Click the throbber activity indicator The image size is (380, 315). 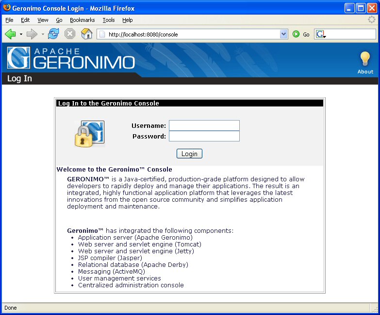coord(372,19)
